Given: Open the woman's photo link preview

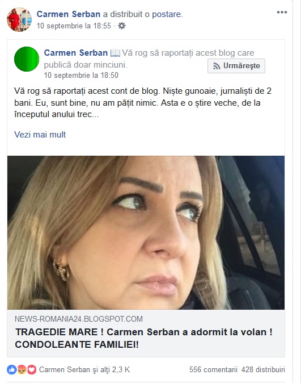Looking at the screenshot, I should 146,232.
